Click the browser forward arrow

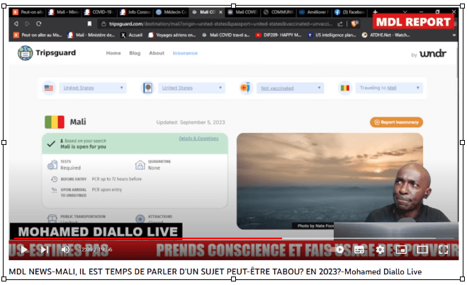[x=27, y=24]
